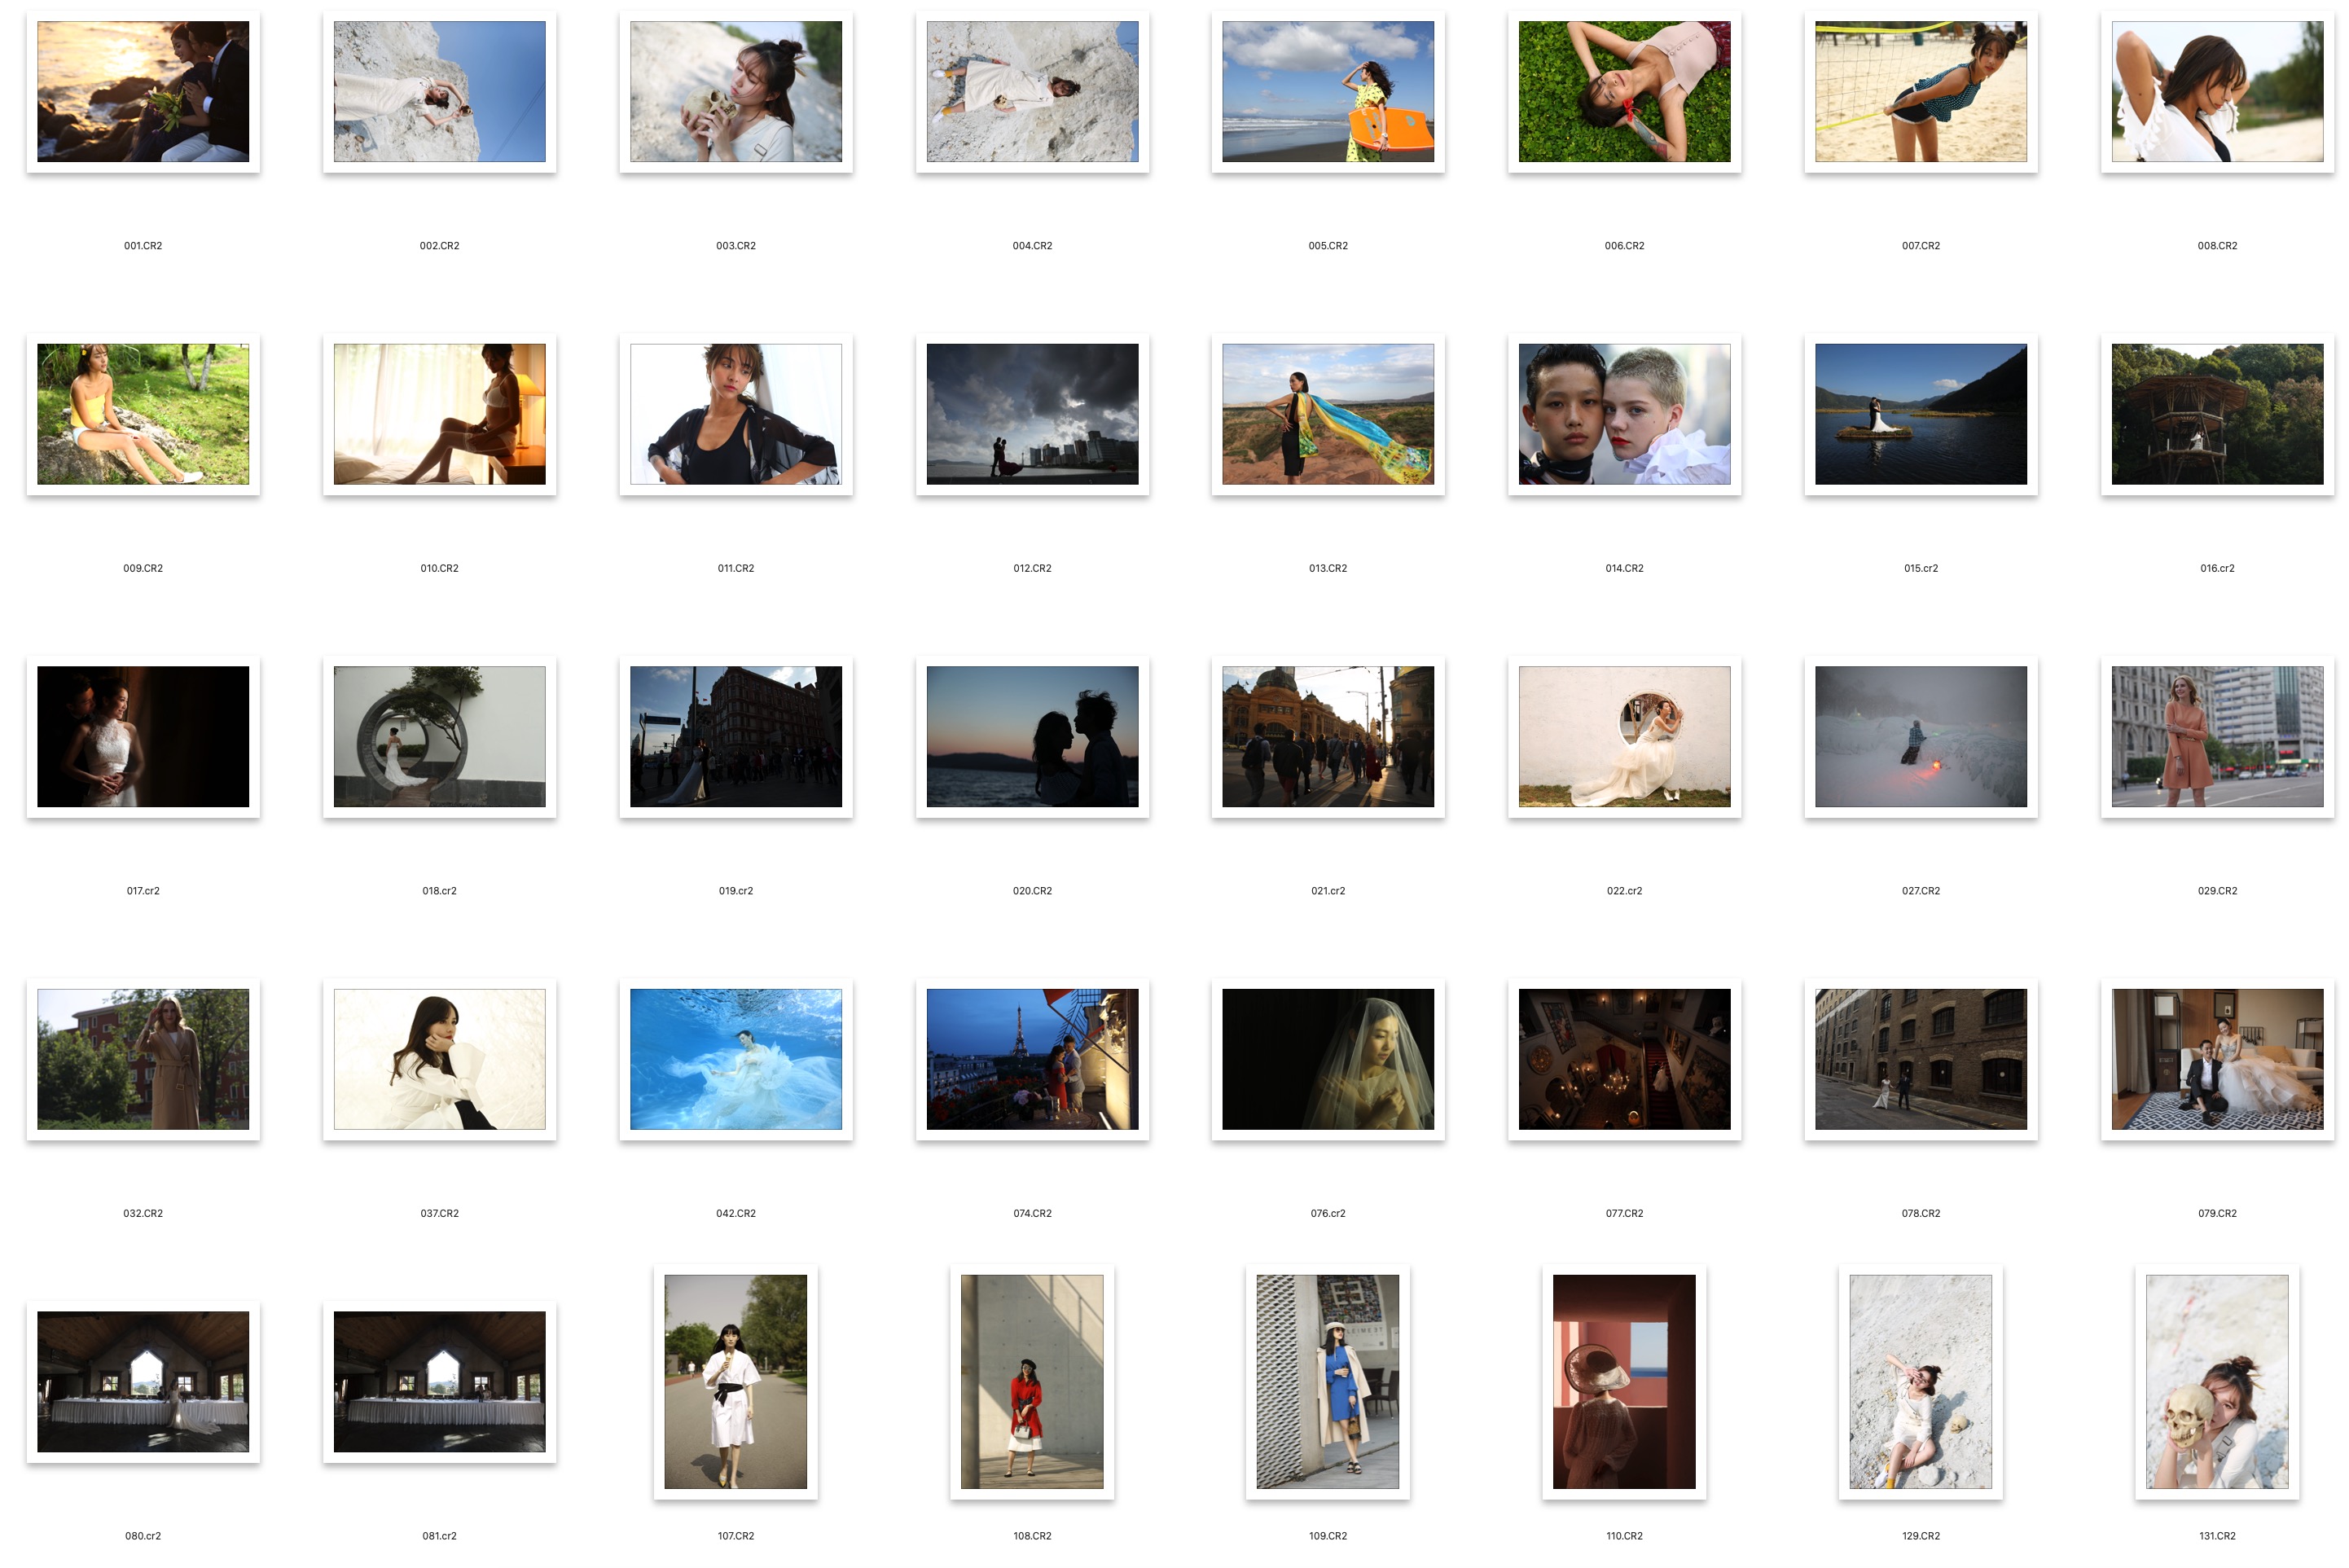The image size is (2349, 1568).
Task: Select the 109.CR2 blue dress thumbnail
Action: 1327,1381
